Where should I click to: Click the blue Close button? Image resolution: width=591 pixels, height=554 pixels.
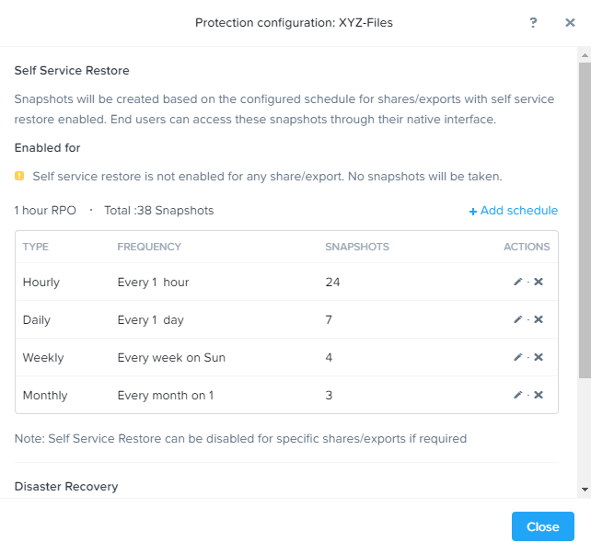543,526
